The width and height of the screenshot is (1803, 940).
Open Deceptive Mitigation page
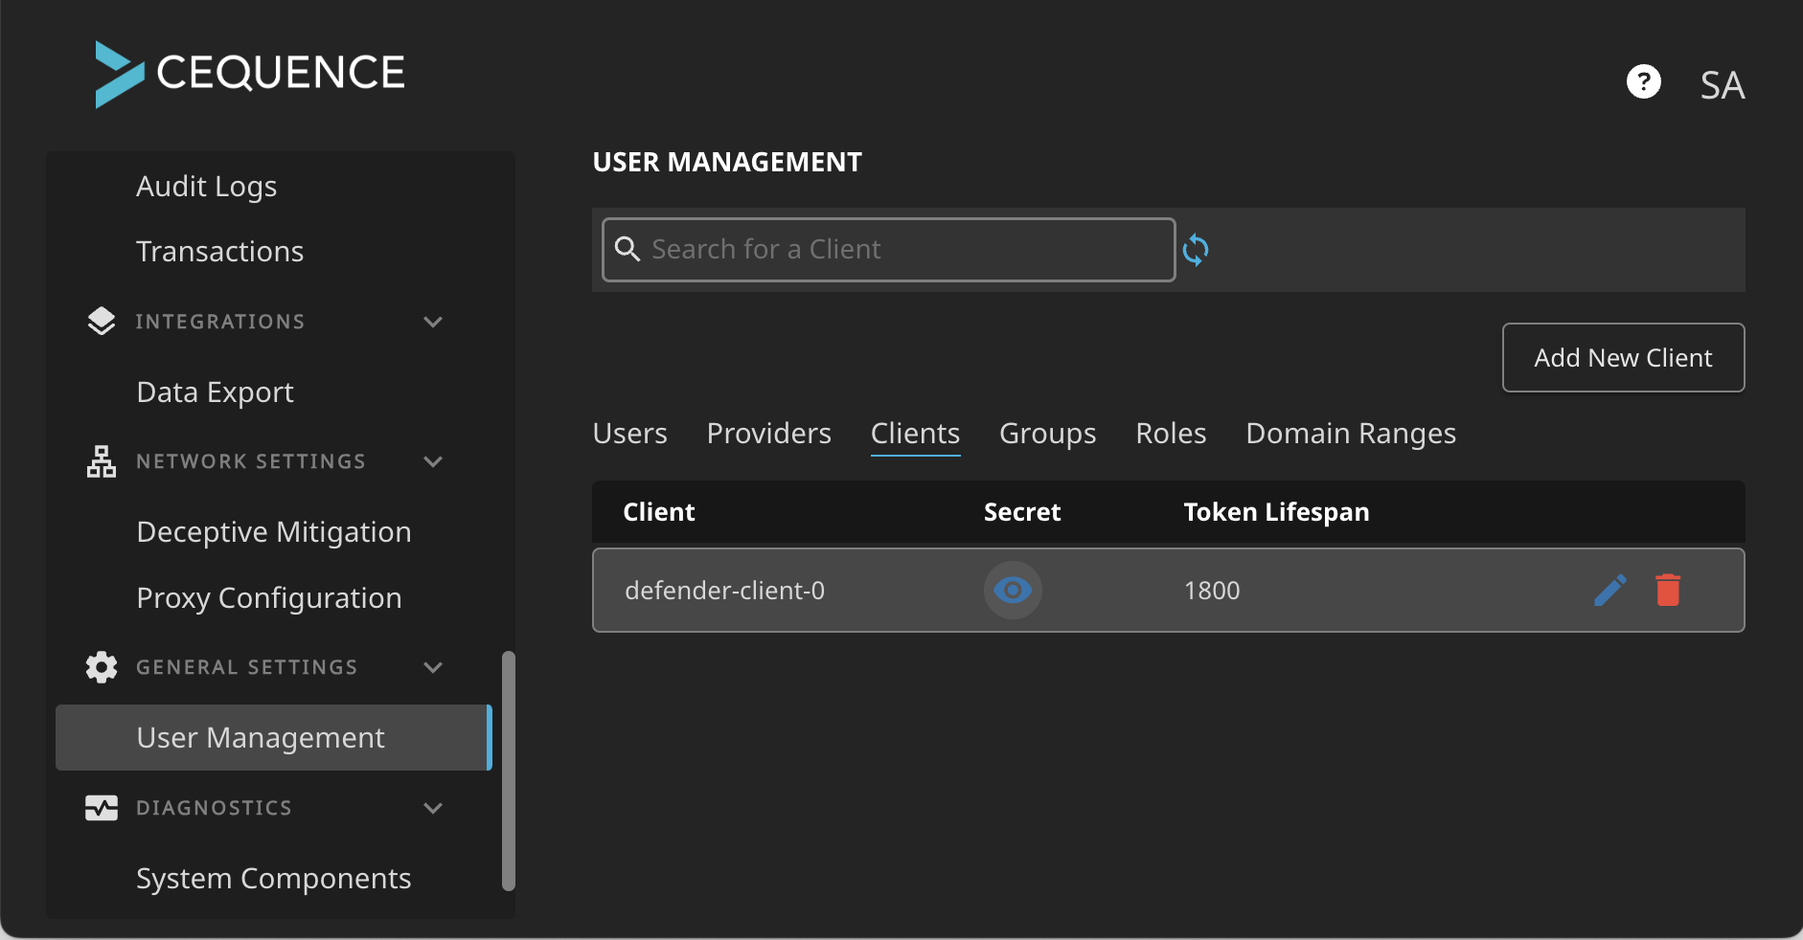pos(274,532)
